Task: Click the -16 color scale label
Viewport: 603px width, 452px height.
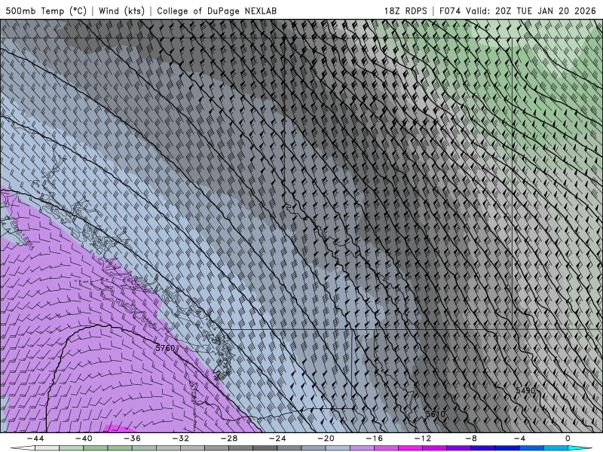Action: 374,438
